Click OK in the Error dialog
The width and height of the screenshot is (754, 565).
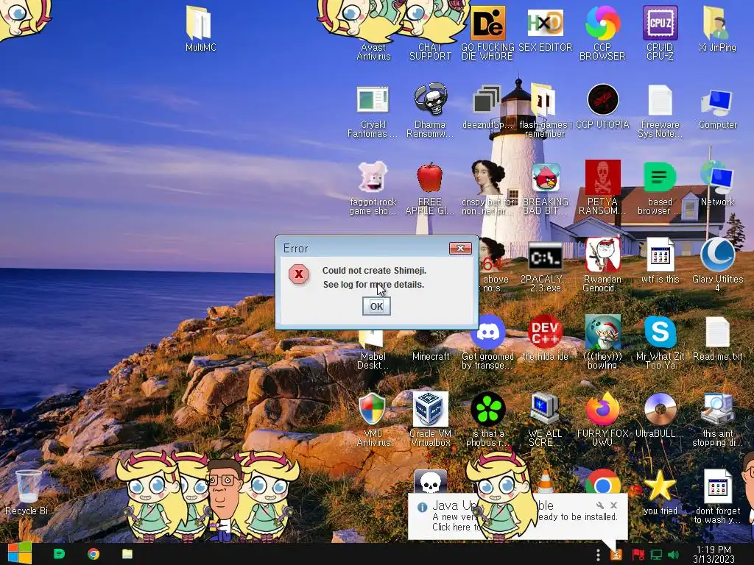(x=376, y=306)
